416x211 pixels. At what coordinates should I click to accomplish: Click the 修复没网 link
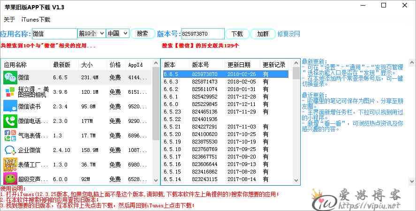[x=288, y=34]
